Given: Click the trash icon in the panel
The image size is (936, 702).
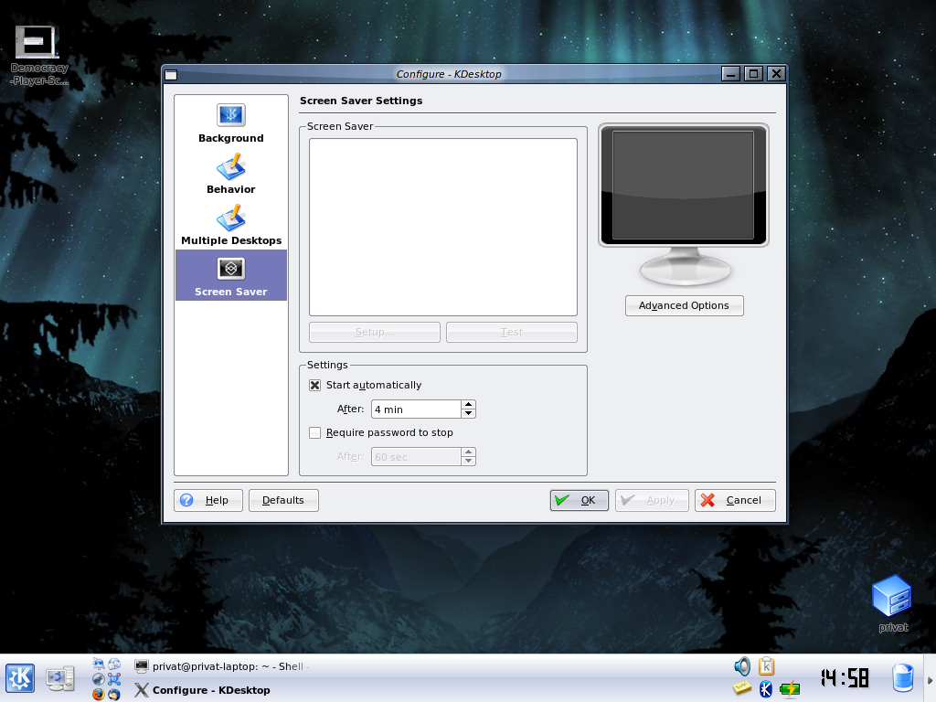Looking at the screenshot, I should (903, 677).
